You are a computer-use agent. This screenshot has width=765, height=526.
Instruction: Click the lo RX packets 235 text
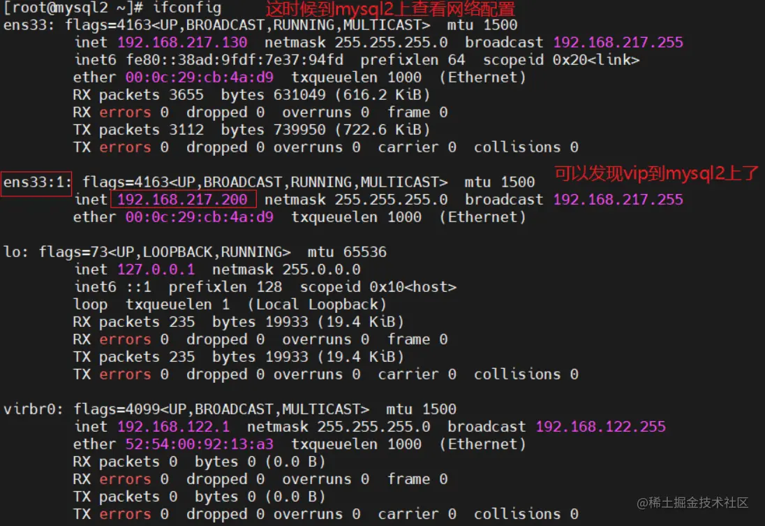click(x=134, y=322)
